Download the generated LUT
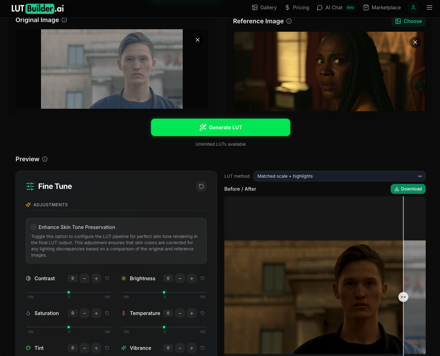 408,189
